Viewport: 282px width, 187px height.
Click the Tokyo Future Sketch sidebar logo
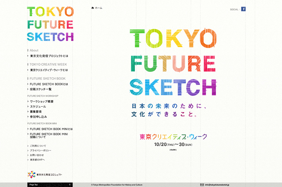click(50, 24)
